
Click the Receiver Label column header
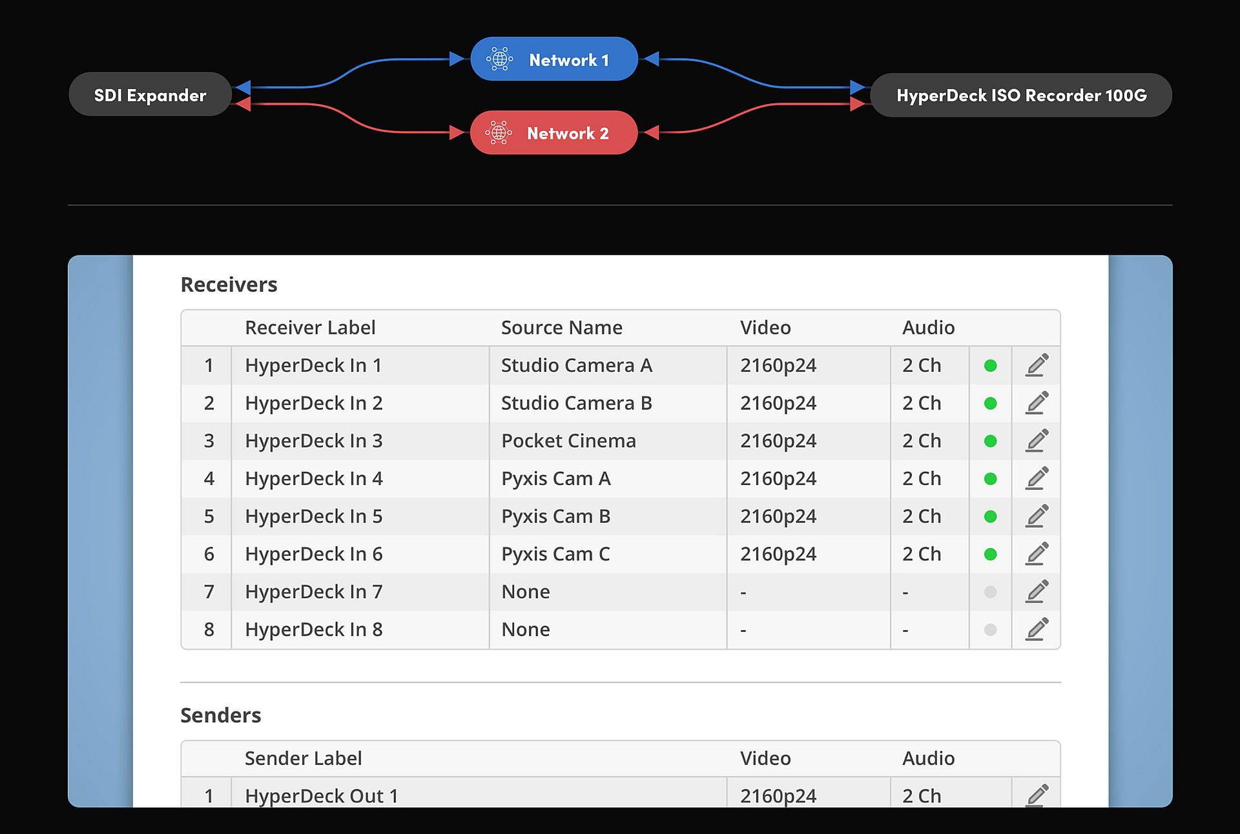(x=310, y=328)
